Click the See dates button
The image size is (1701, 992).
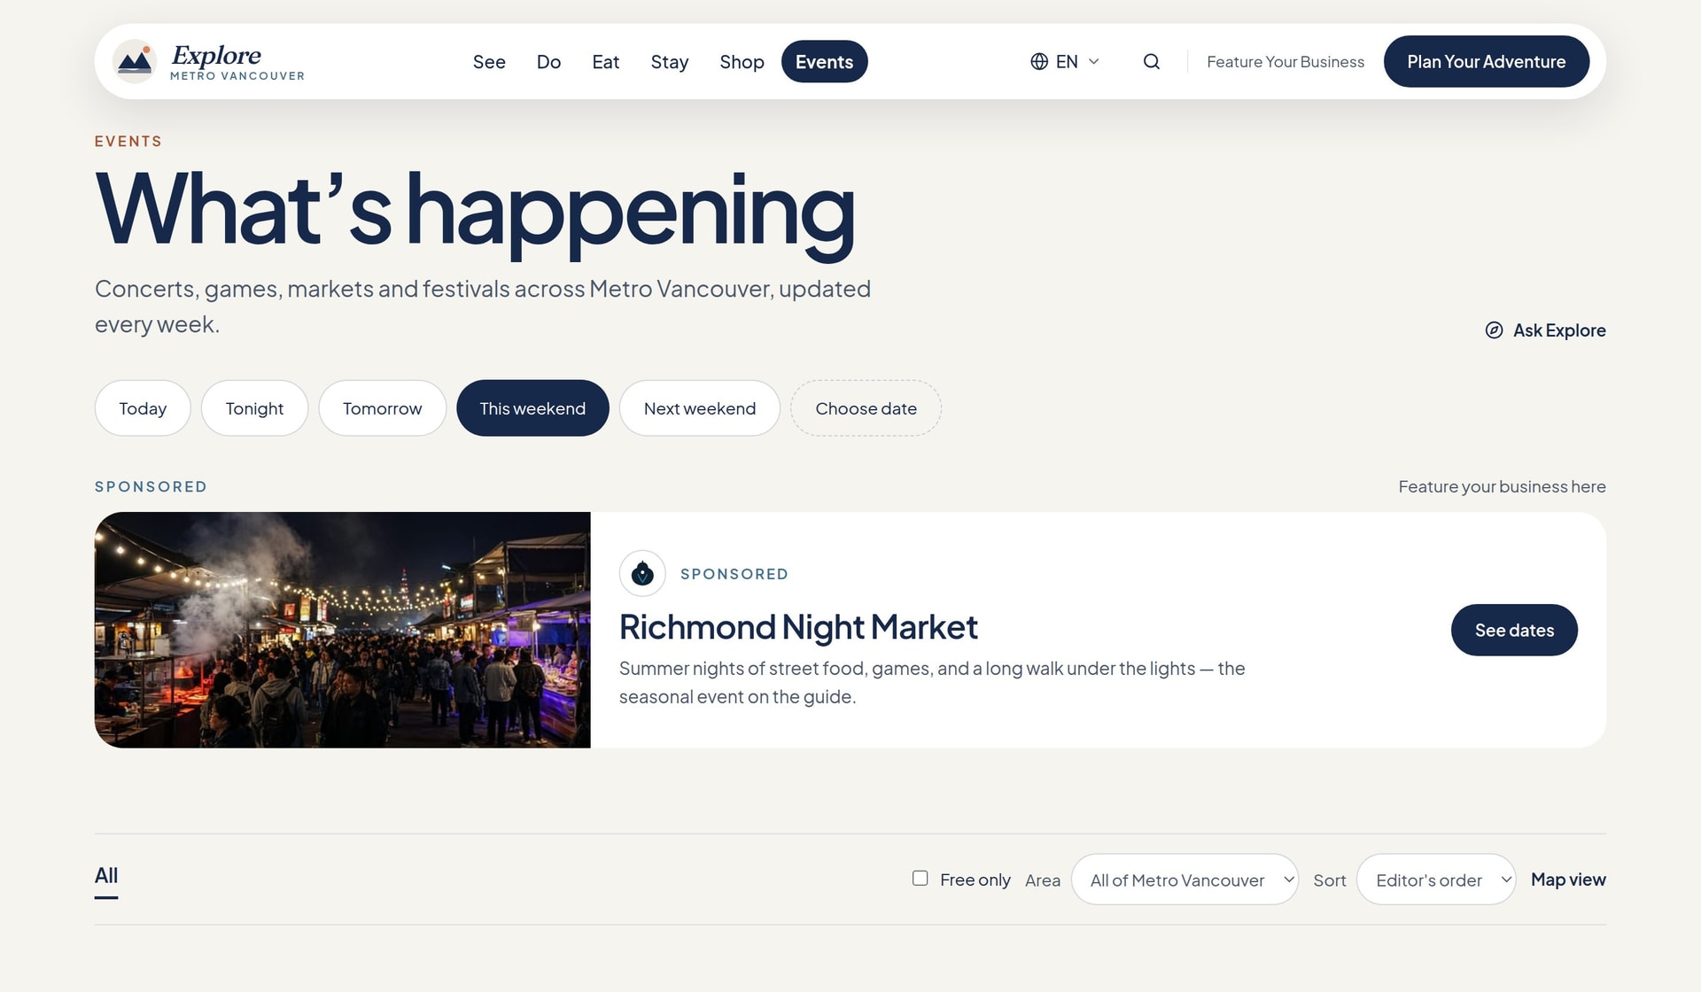1514,630
